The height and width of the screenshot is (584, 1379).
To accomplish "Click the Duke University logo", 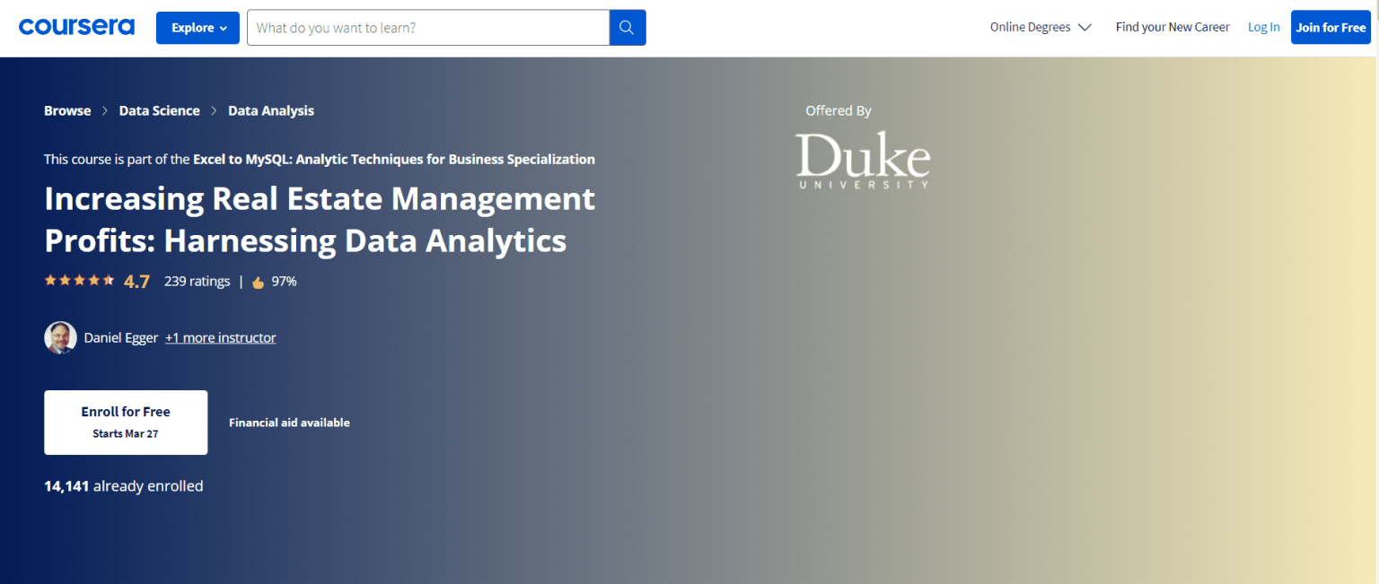I will pyautogui.click(x=862, y=161).
